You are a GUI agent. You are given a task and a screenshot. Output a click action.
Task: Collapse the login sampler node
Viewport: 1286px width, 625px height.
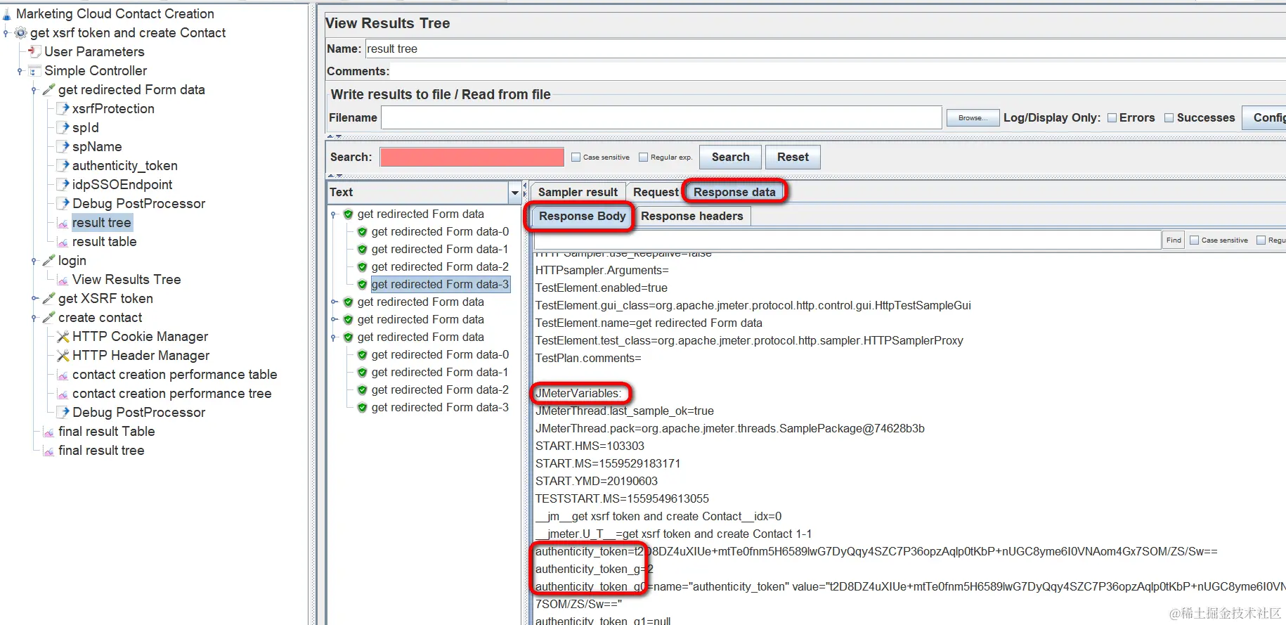pos(34,261)
